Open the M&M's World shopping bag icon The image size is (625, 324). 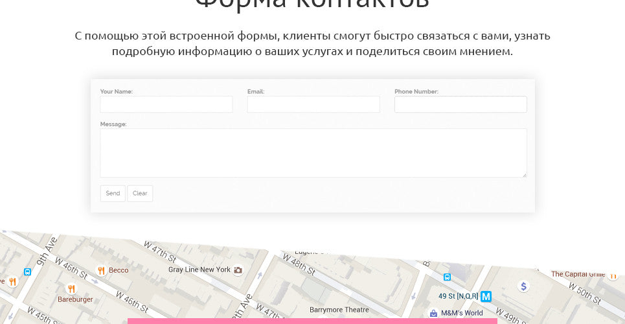(x=433, y=313)
